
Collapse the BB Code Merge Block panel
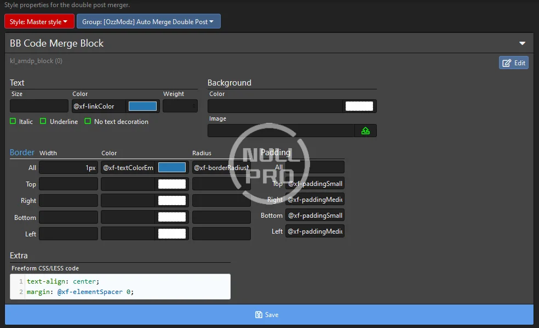click(522, 43)
